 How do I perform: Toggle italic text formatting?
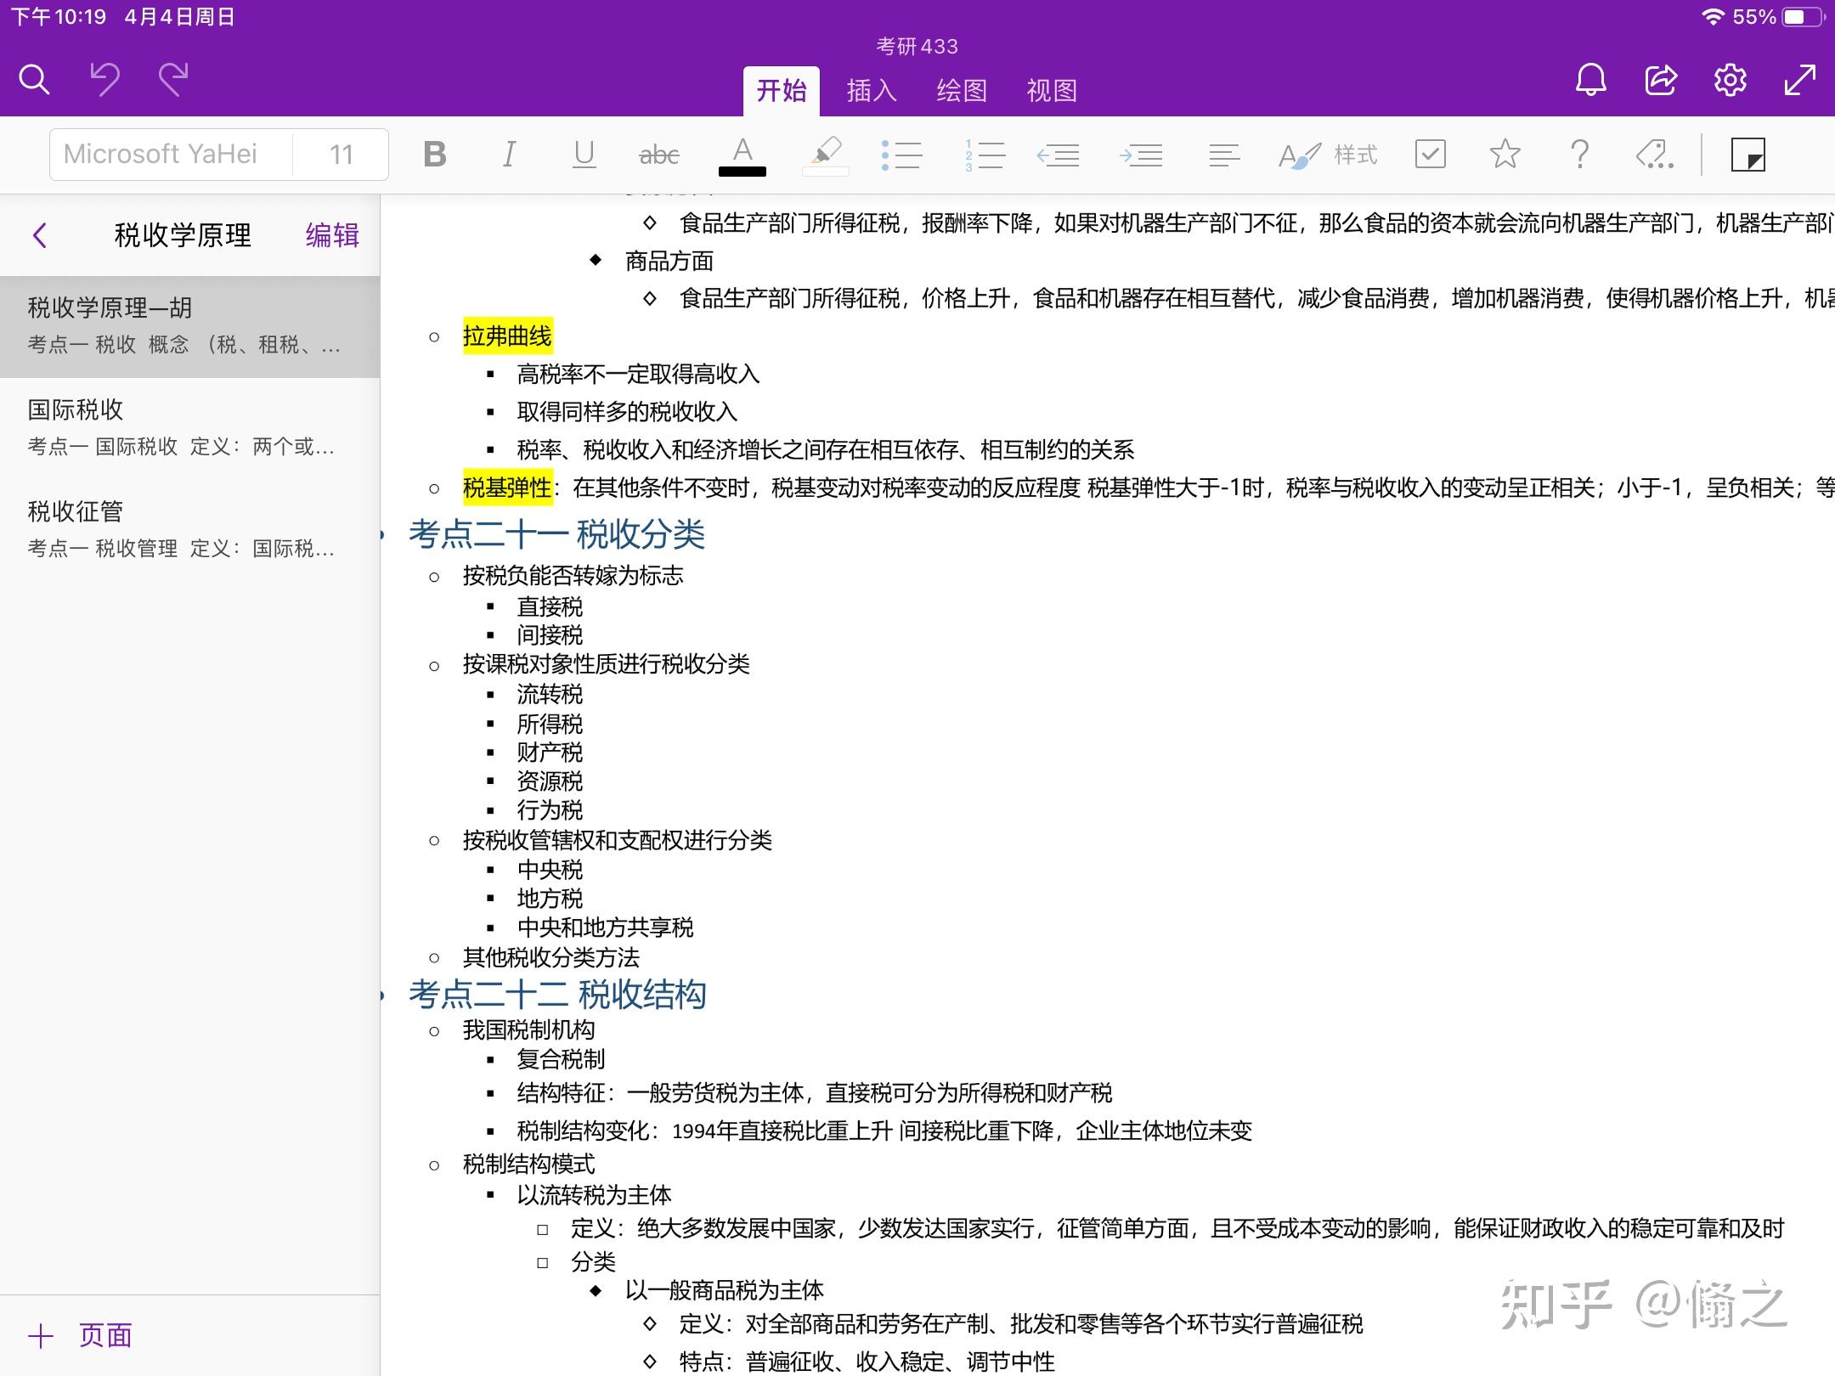click(x=509, y=155)
